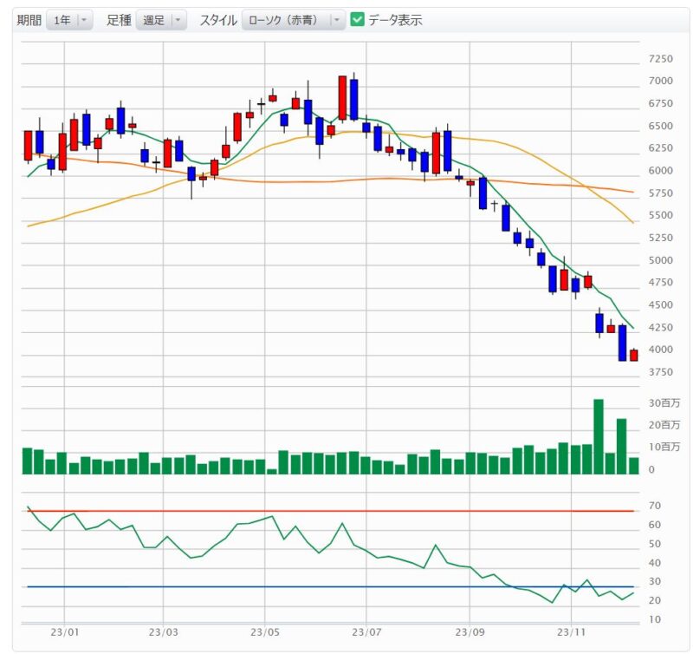Image resolution: width=693 pixels, height=654 pixels.
Task: Click date axis label 23/05
Action: pyautogui.click(x=265, y=632)
